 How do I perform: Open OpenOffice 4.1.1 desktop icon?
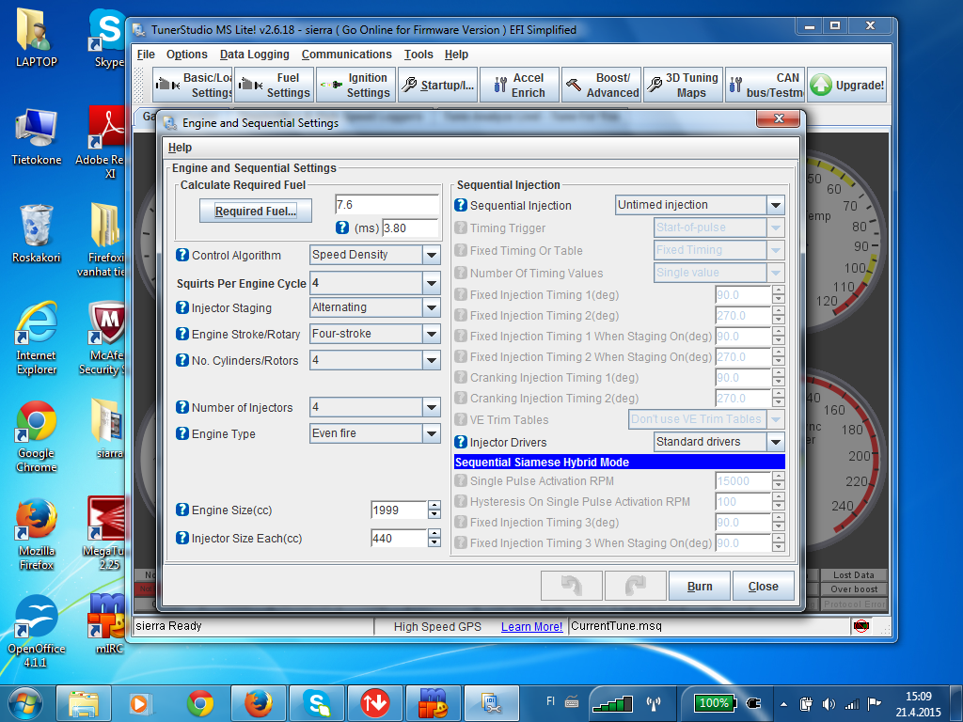37,631
